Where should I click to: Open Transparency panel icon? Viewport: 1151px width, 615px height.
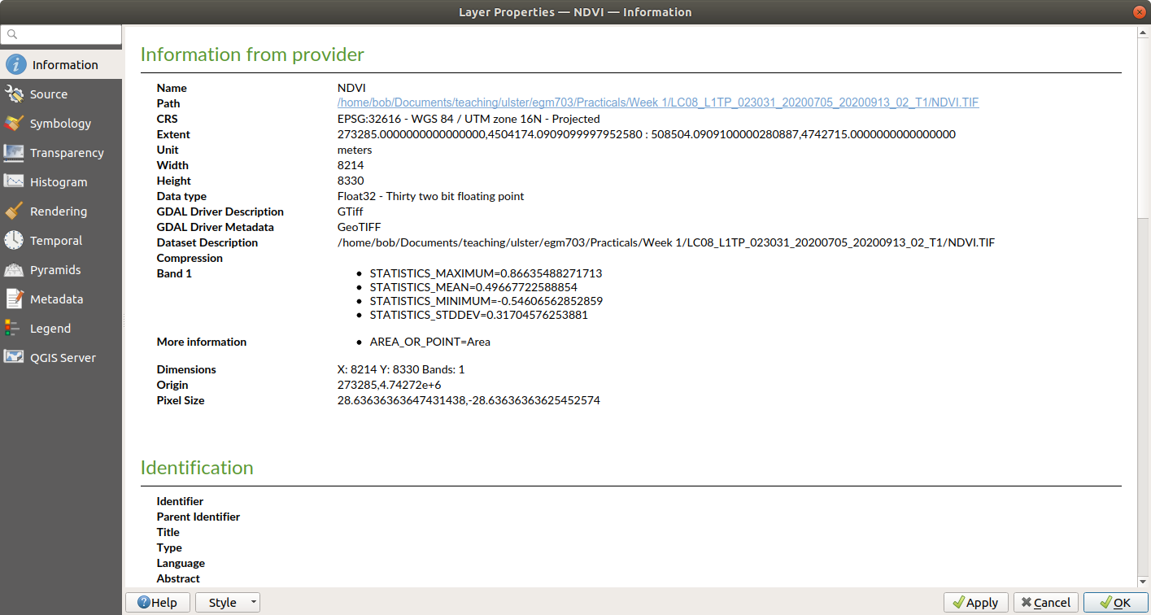14,153
